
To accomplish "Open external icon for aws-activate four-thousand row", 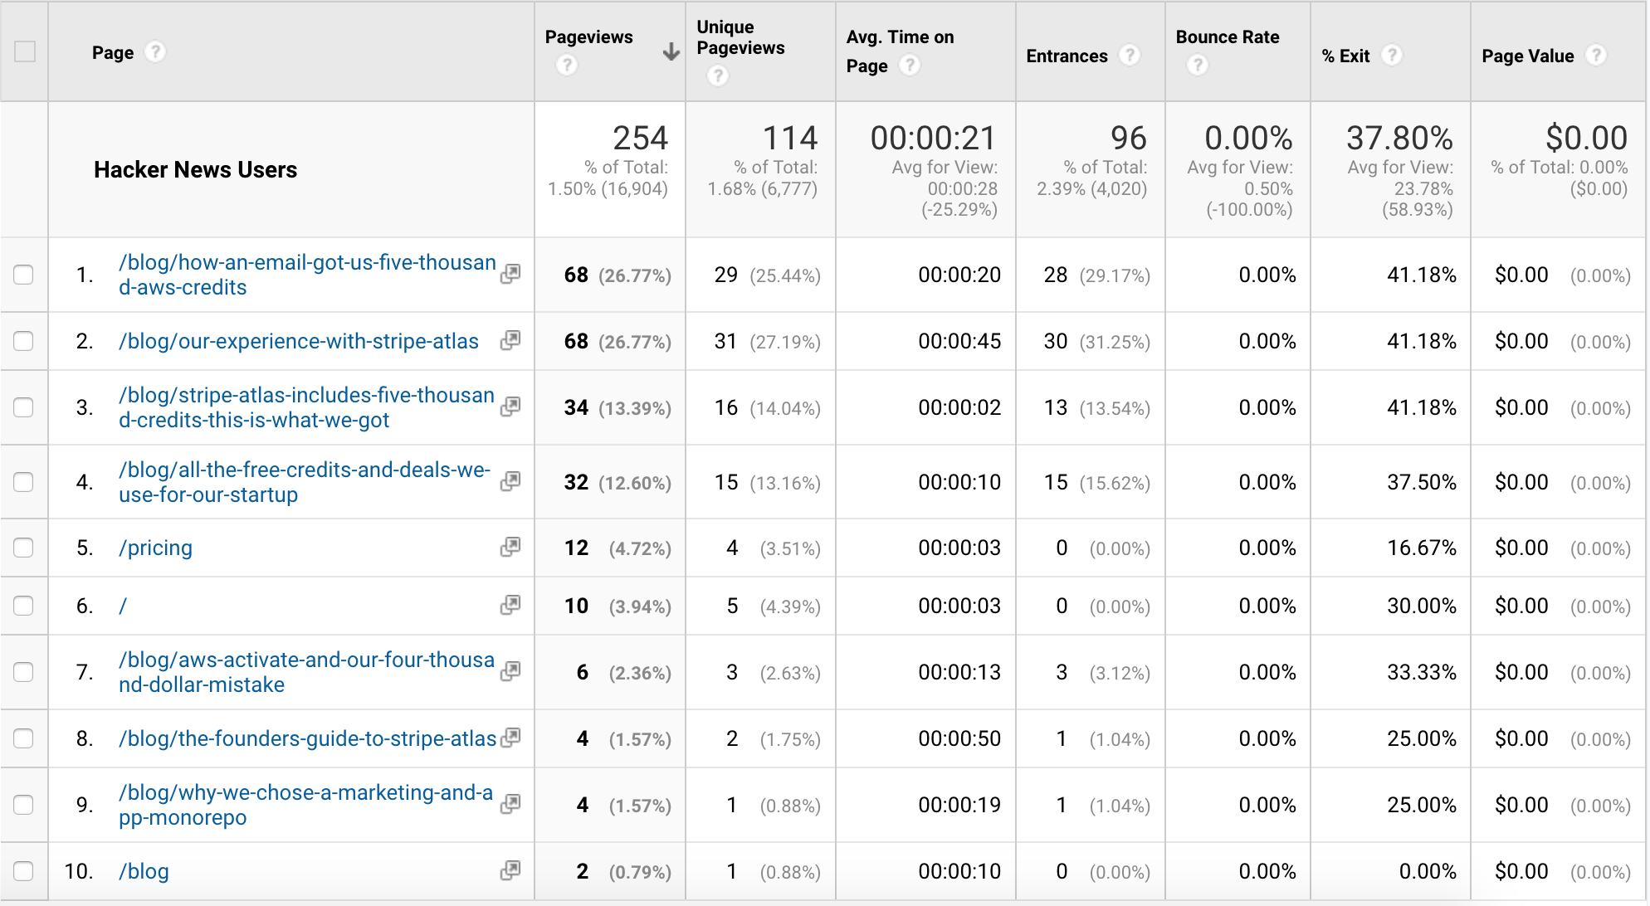I will coord(510,671).
